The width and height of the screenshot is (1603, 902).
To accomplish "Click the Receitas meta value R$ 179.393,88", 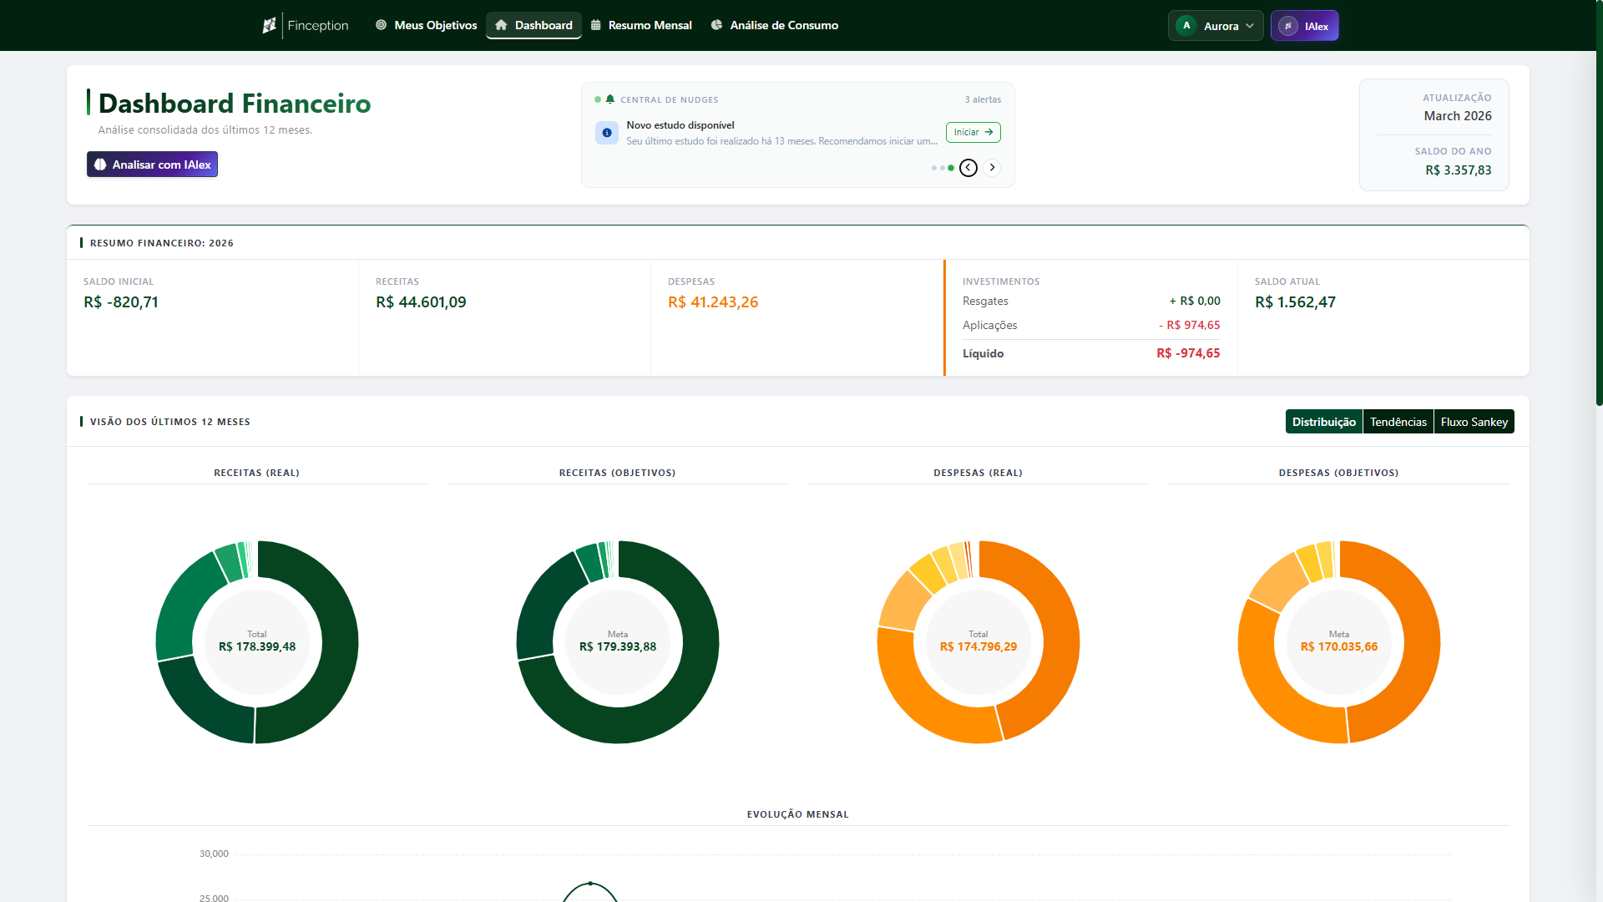I will (x=618, y=646).
